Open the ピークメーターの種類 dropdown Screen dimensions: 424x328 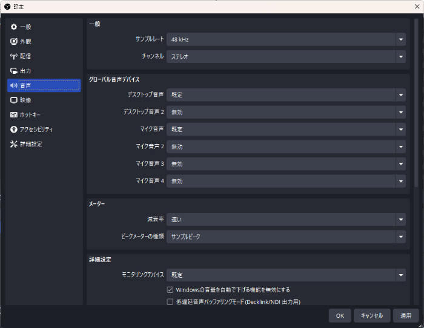[286, 237]
